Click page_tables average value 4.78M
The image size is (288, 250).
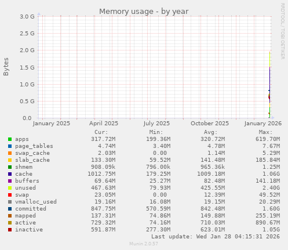(216, 146)
